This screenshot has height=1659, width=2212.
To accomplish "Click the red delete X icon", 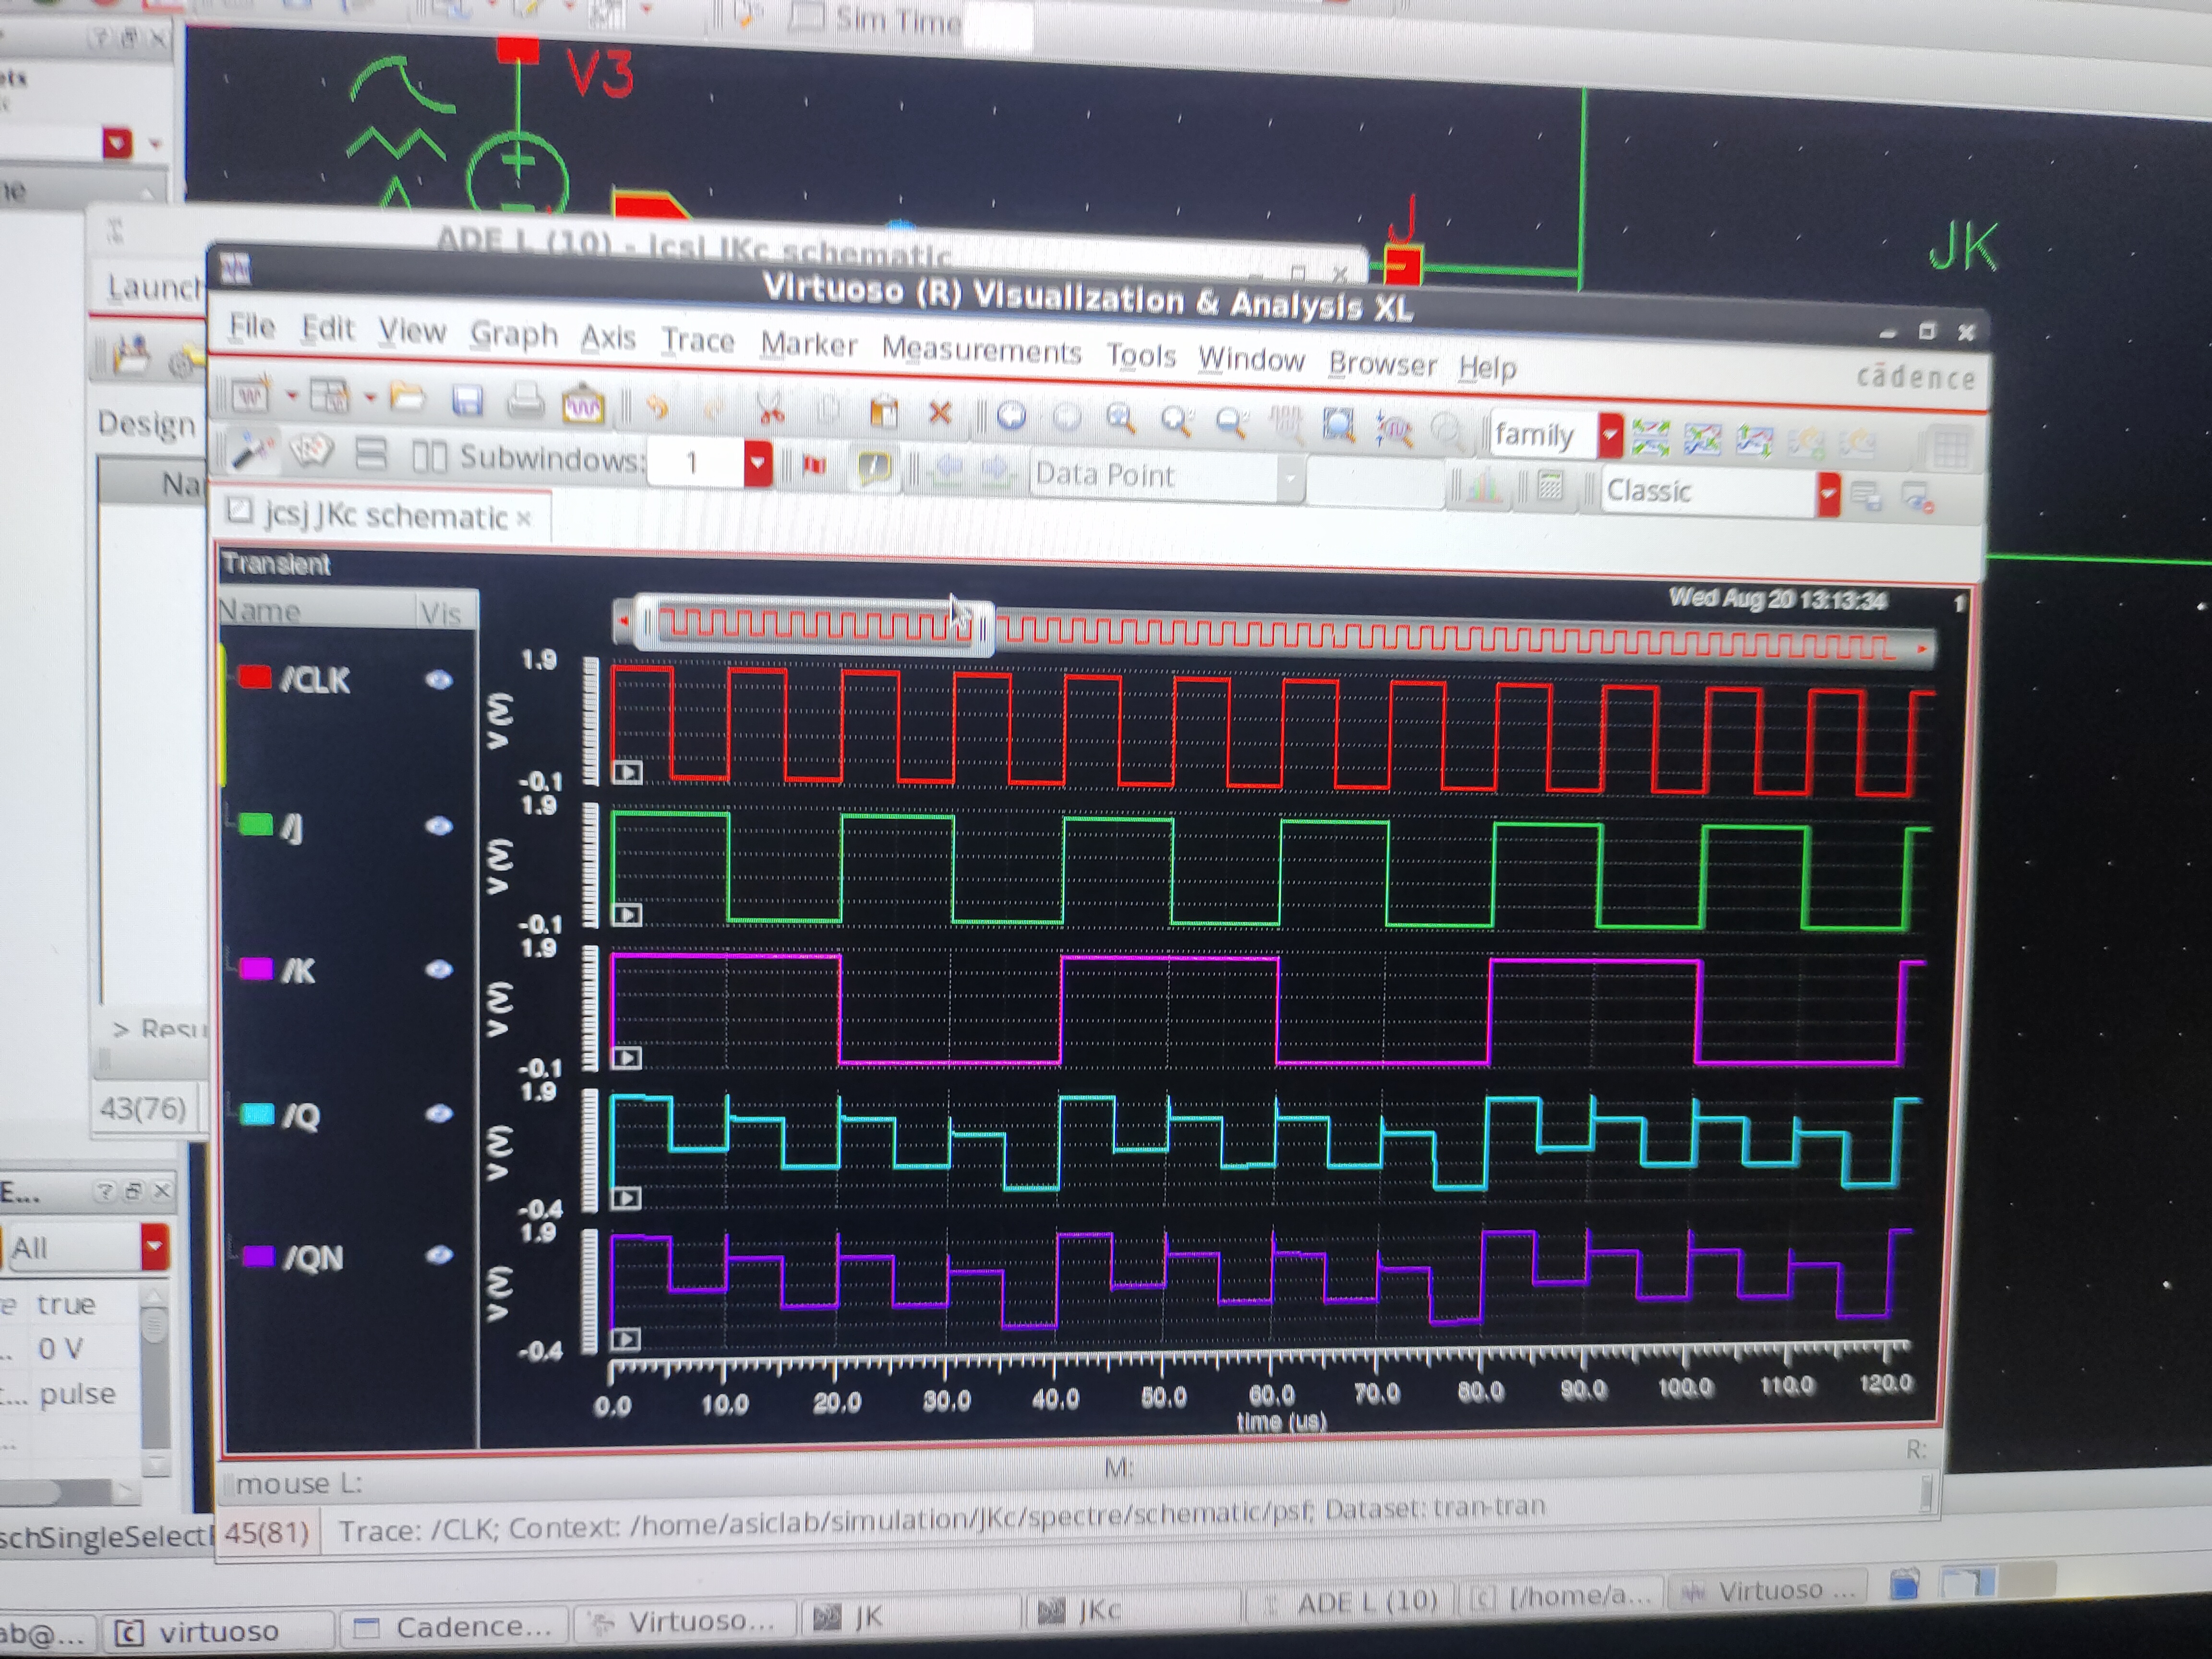I will tap(939, 413).
